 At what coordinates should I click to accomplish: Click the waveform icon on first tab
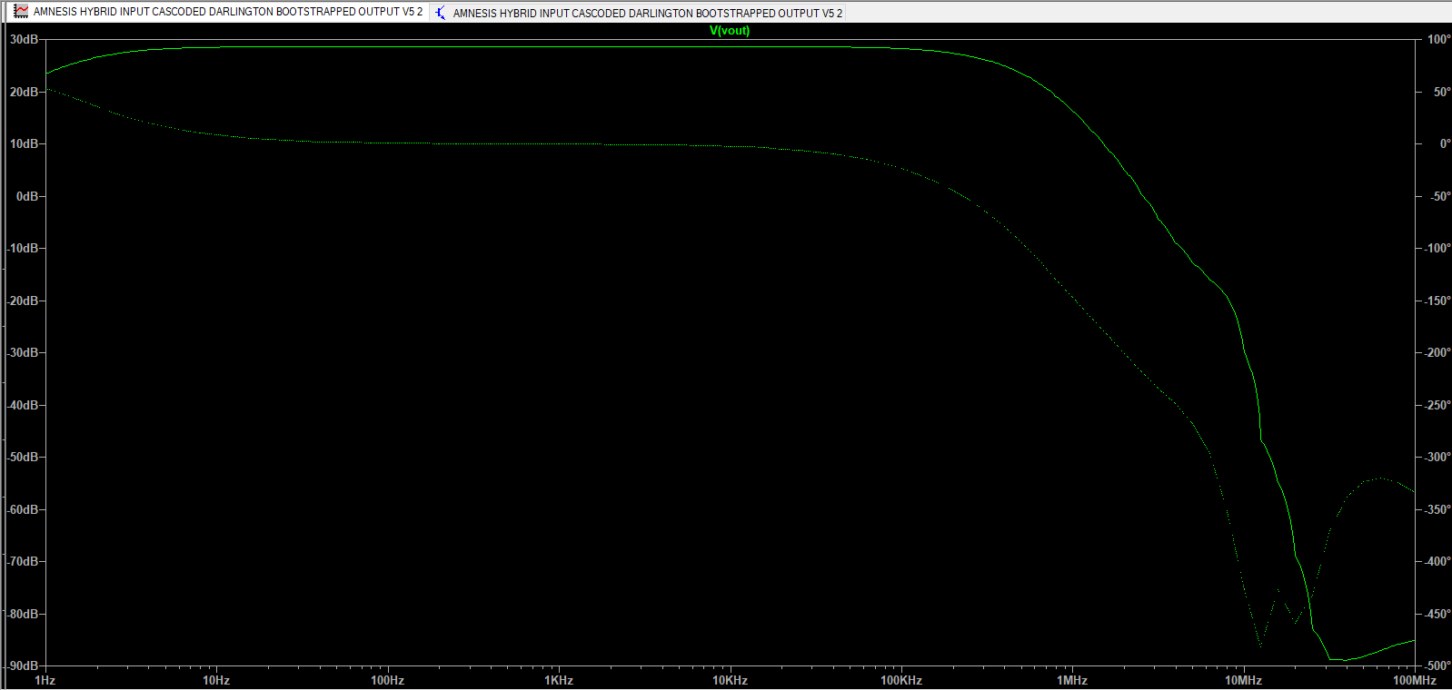point(21,12)
